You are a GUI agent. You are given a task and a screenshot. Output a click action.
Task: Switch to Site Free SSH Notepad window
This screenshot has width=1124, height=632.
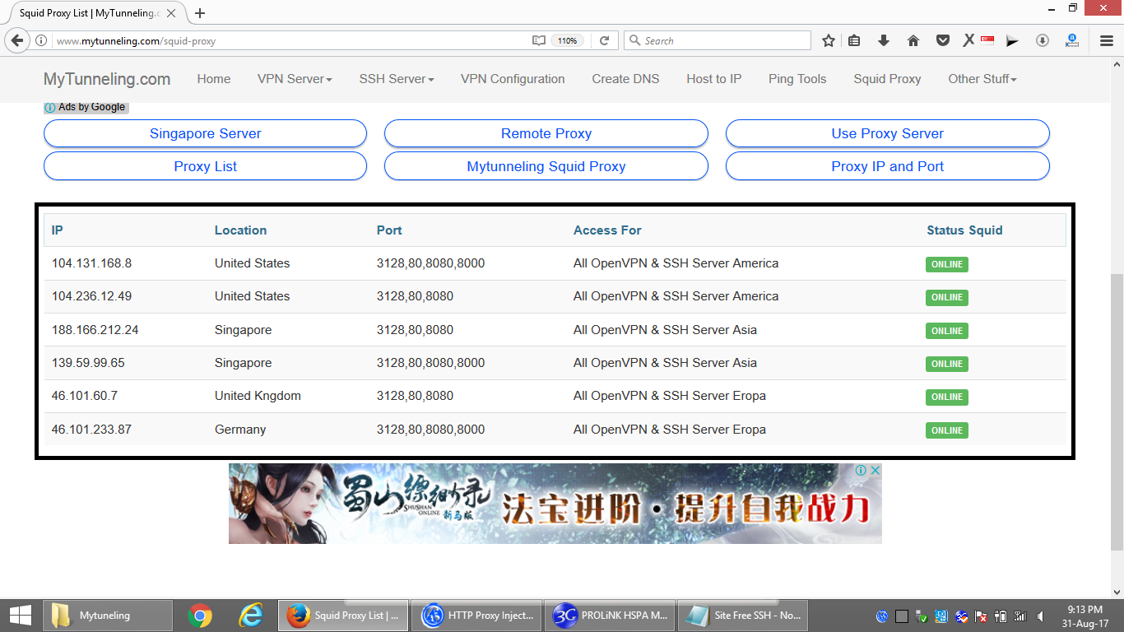pos(742,616)
